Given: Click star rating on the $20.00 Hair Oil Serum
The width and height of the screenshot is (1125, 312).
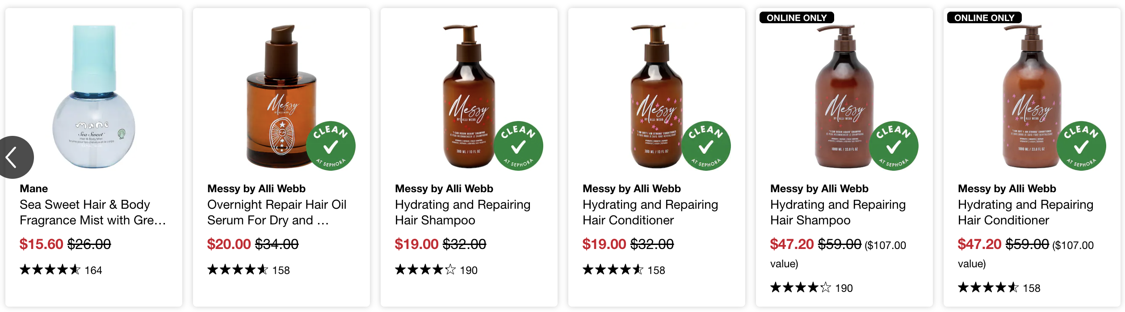Looking at the screenshot, I should (238, 270).
